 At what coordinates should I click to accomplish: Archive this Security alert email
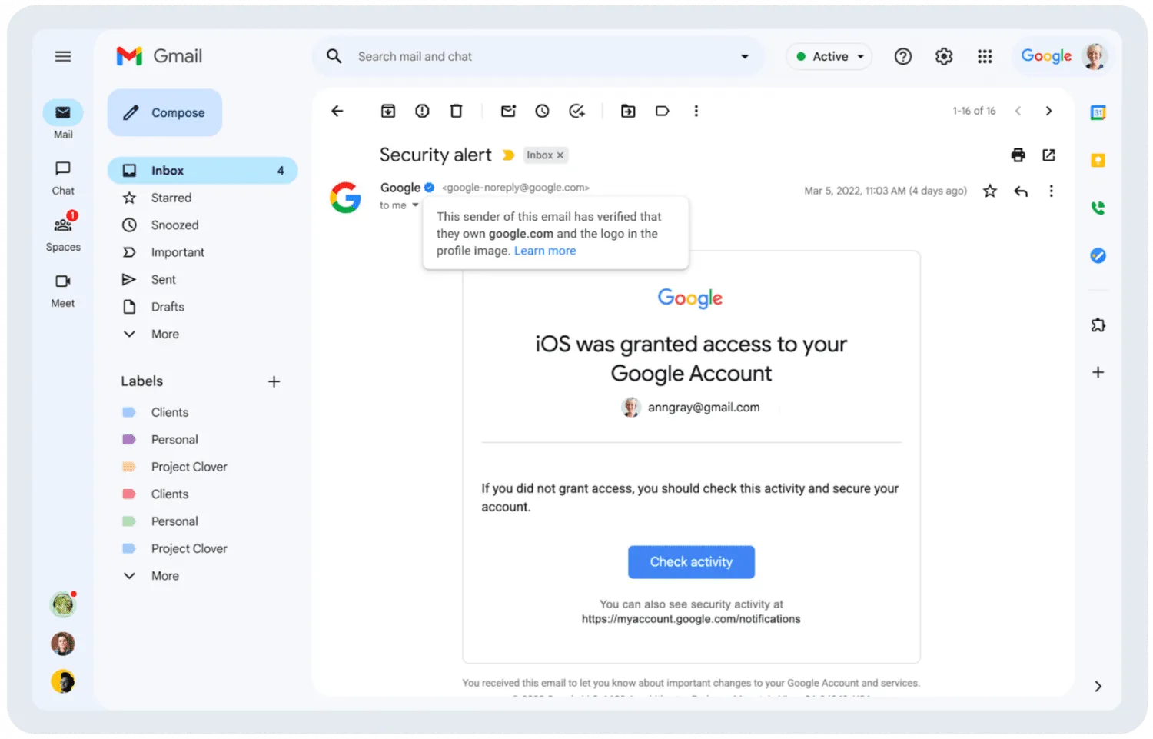[x=388, y=112]
